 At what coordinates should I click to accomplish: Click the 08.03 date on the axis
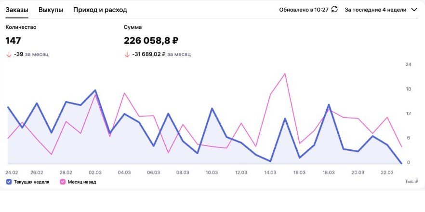[183, 172]
